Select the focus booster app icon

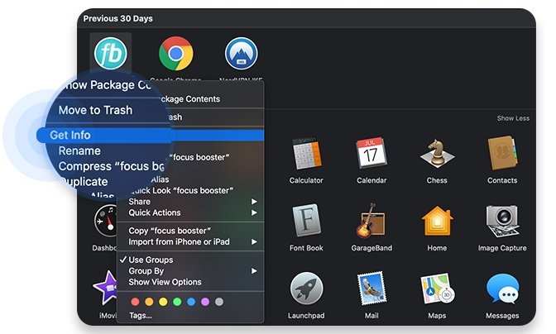(x=111, y=54)
